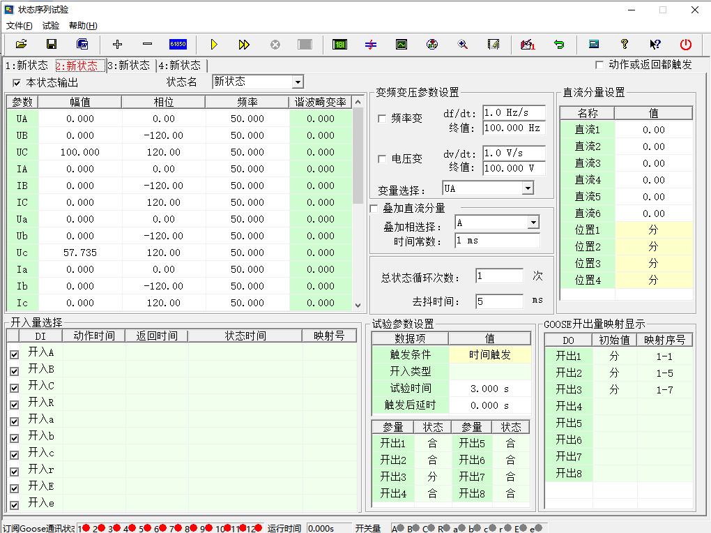This screenshot has height=533, width=711.
Task: Switch to the 3:新状态 tab
Action: point(130,66)
